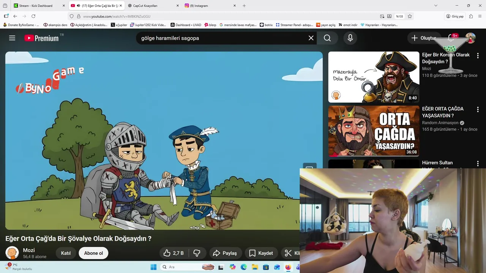Go to the YouTube Premium home logo
Viewport: 486px width, 273px height.
pos(42,38)
